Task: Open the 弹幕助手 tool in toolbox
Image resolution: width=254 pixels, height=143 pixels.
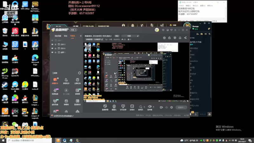Action: (55, 81)
